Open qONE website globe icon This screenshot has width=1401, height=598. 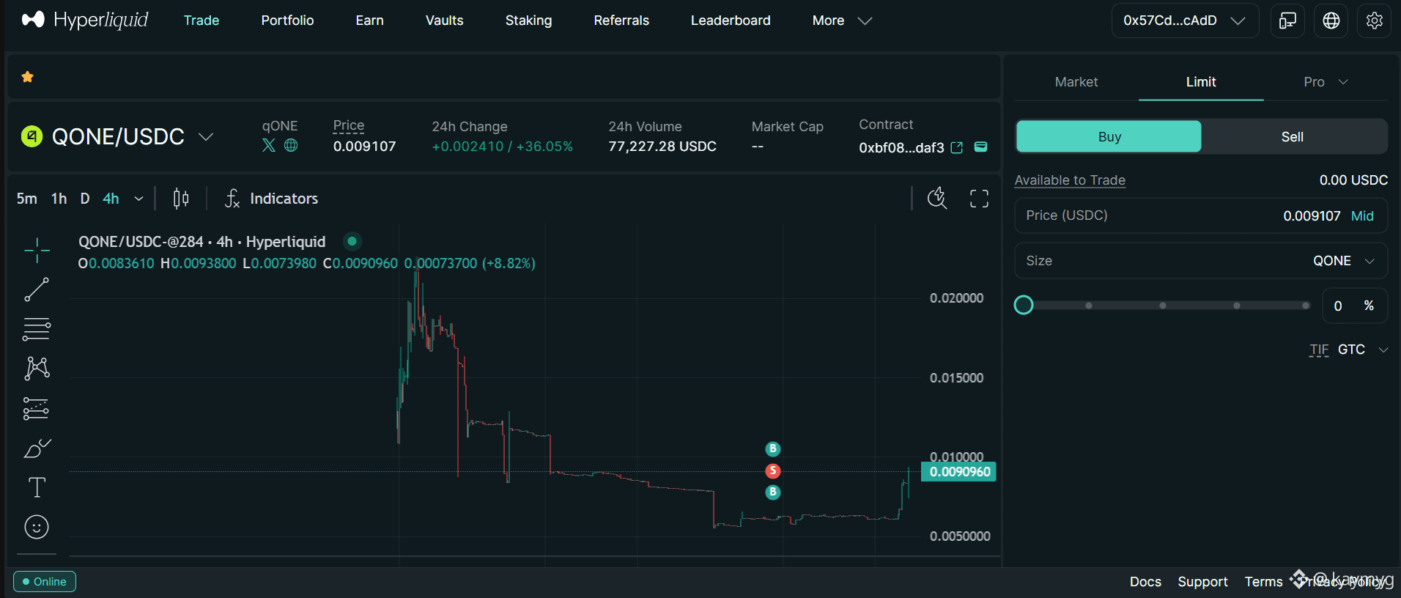(x=291, y=145)
